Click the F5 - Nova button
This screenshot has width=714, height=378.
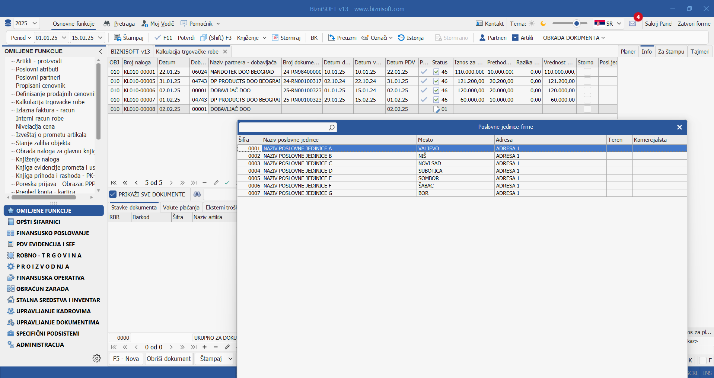coord(126,359)
